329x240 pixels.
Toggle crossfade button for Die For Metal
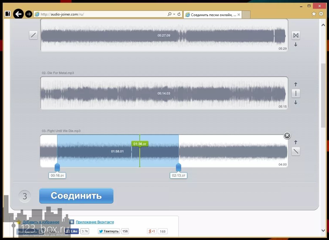[296, 93]
